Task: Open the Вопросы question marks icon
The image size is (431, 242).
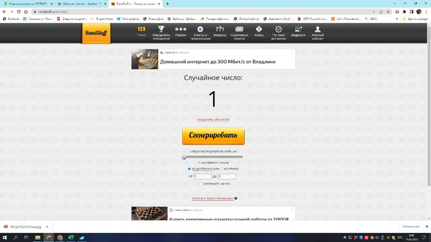Action: pos(220,32)
